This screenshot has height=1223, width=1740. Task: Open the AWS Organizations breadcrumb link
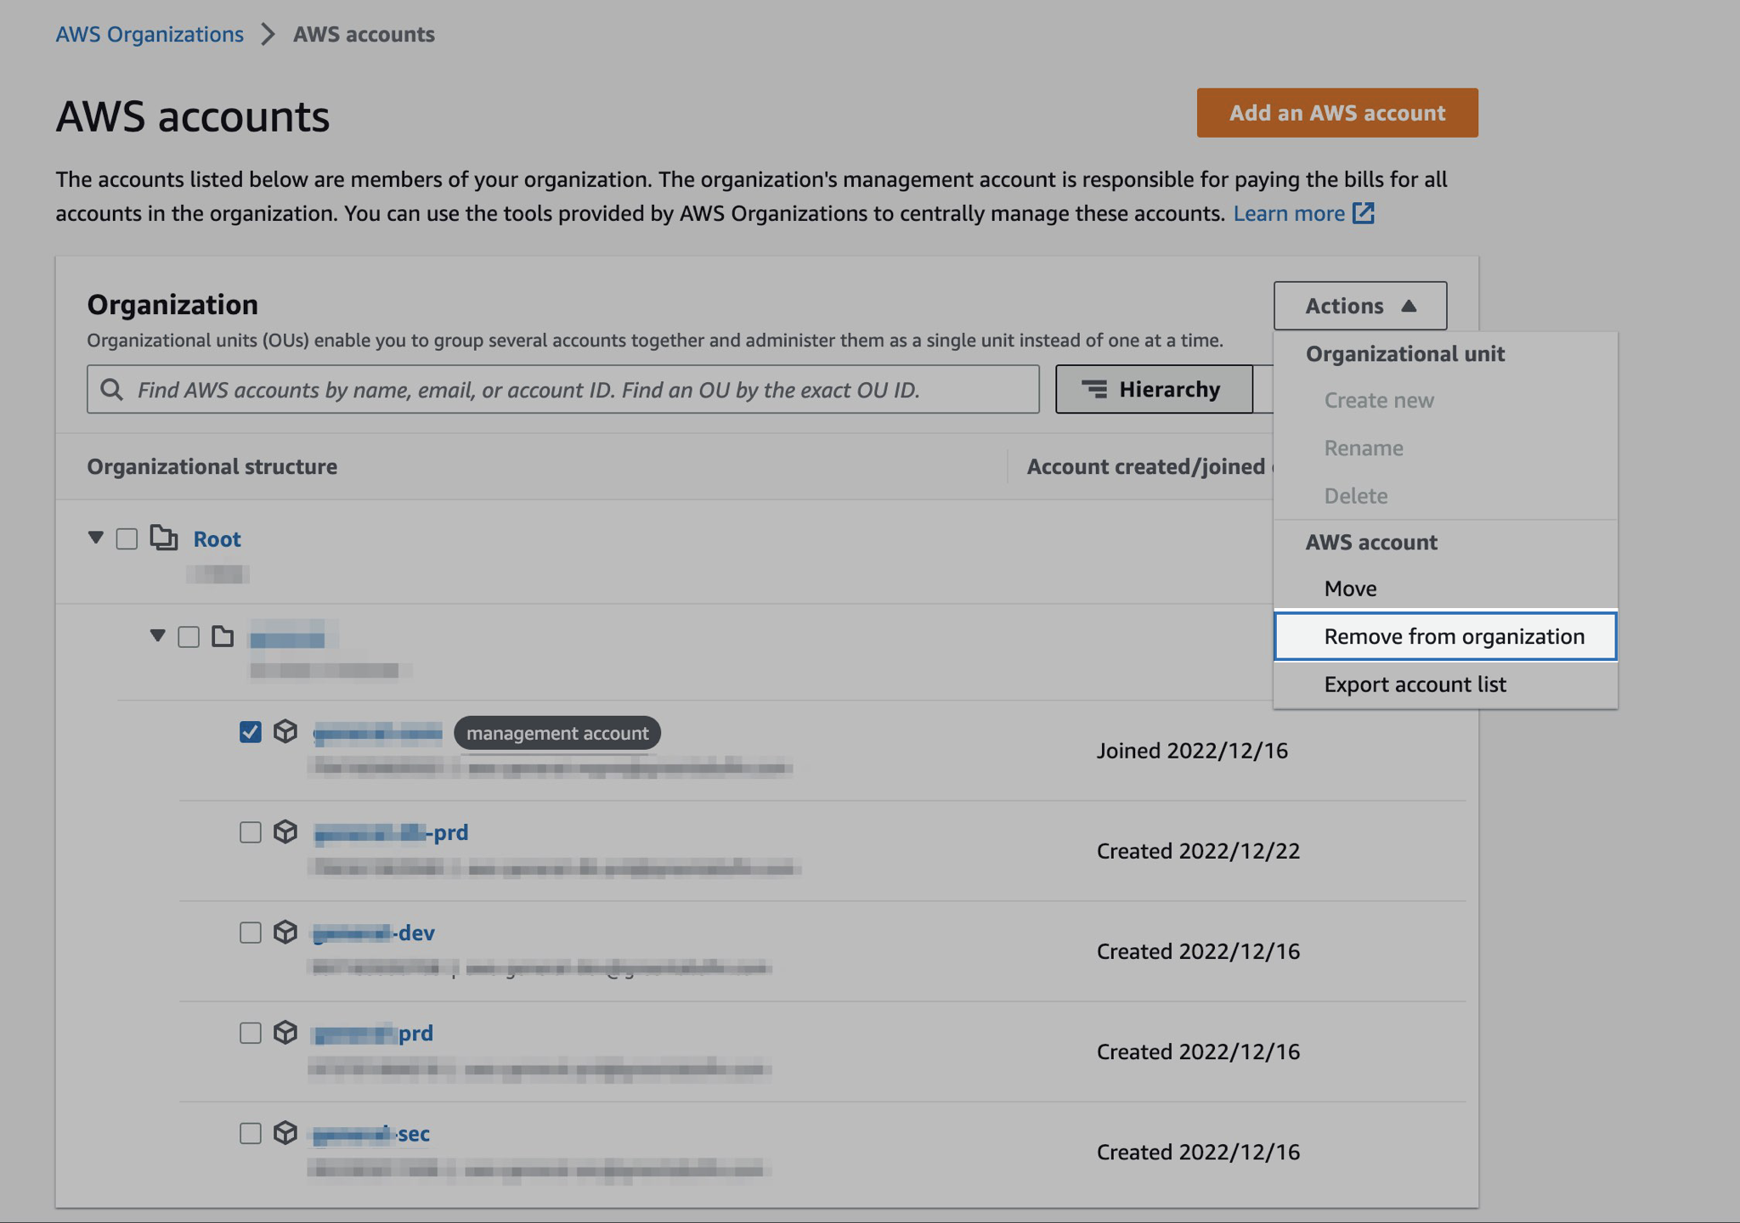point(150,34)
